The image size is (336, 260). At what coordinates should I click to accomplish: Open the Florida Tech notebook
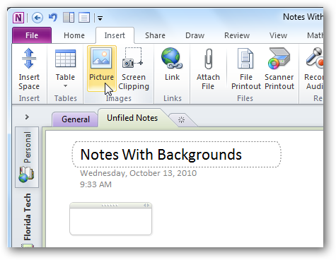(27, 218)
